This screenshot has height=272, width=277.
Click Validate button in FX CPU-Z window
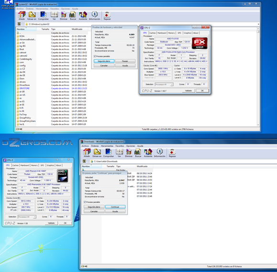[x=188, y=91]
